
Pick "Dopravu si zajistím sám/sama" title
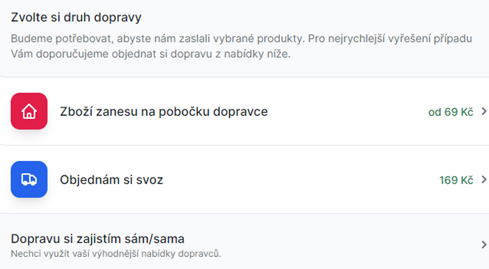[97, 239]
